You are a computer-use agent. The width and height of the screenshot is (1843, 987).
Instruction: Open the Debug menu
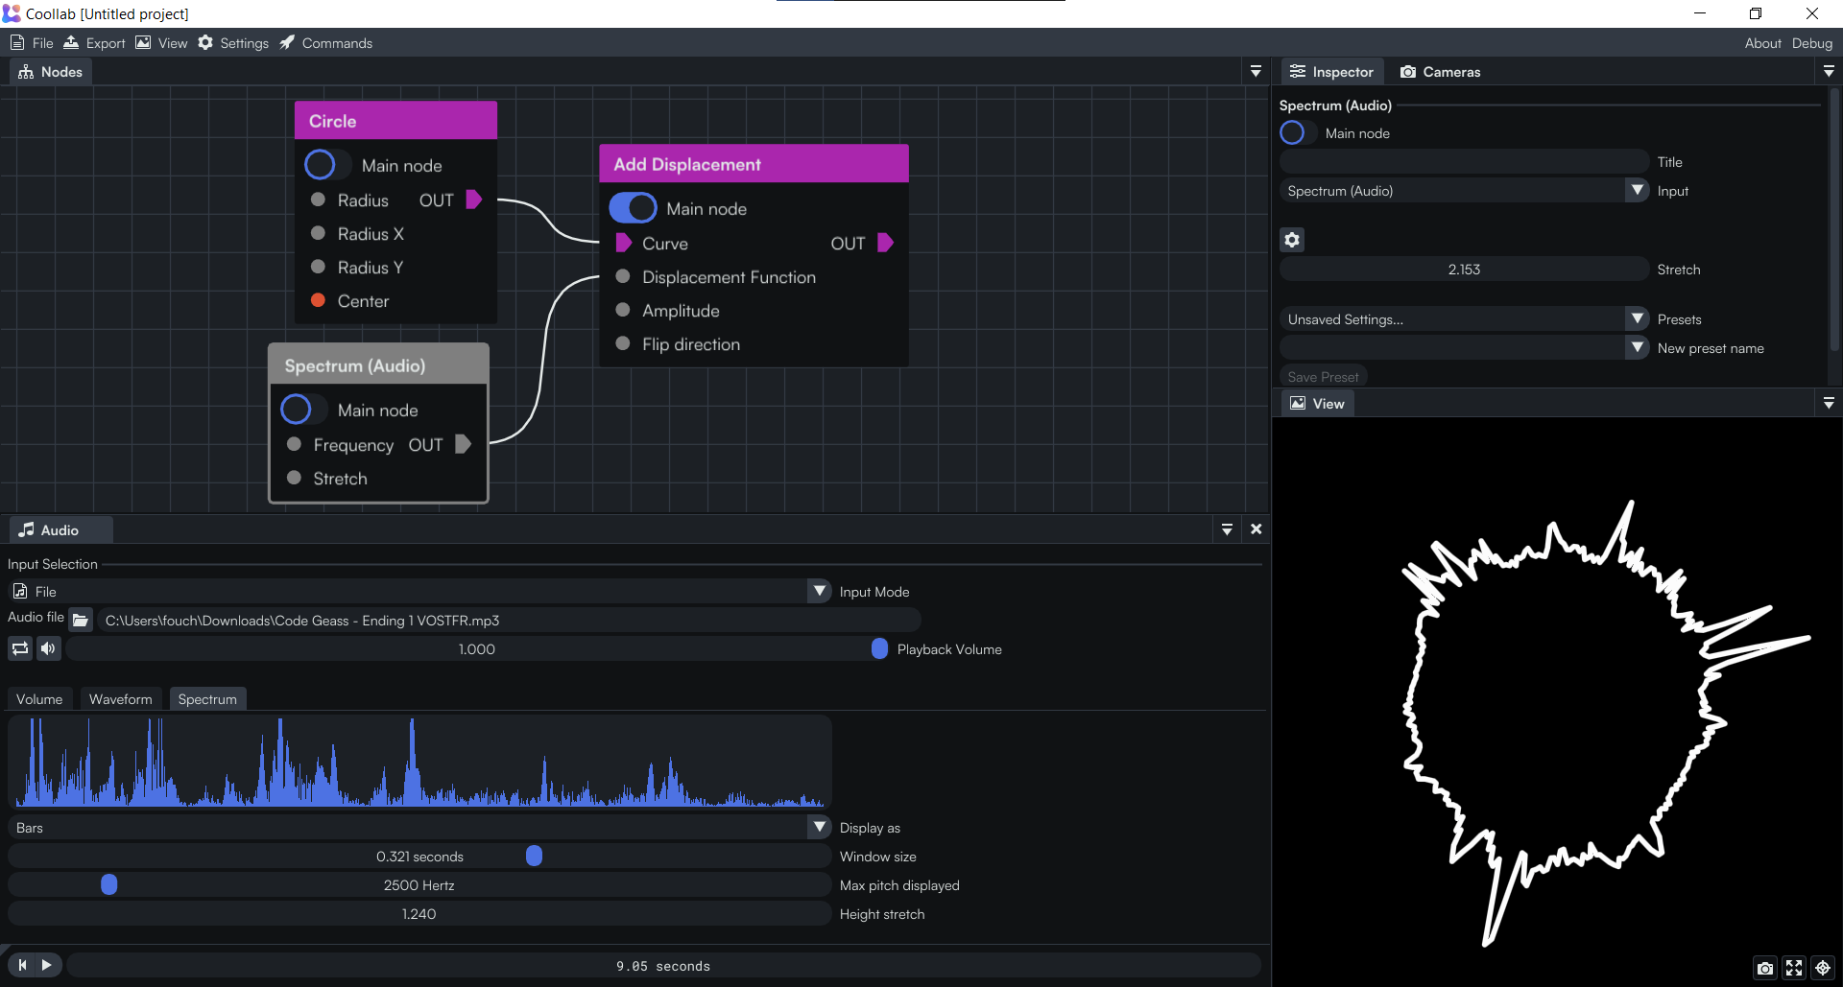click(x=1811, y=43)
